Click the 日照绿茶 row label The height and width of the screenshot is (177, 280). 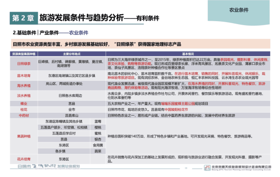coord(24,63)
